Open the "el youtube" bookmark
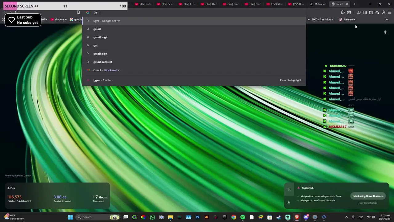 click(58, 19)
